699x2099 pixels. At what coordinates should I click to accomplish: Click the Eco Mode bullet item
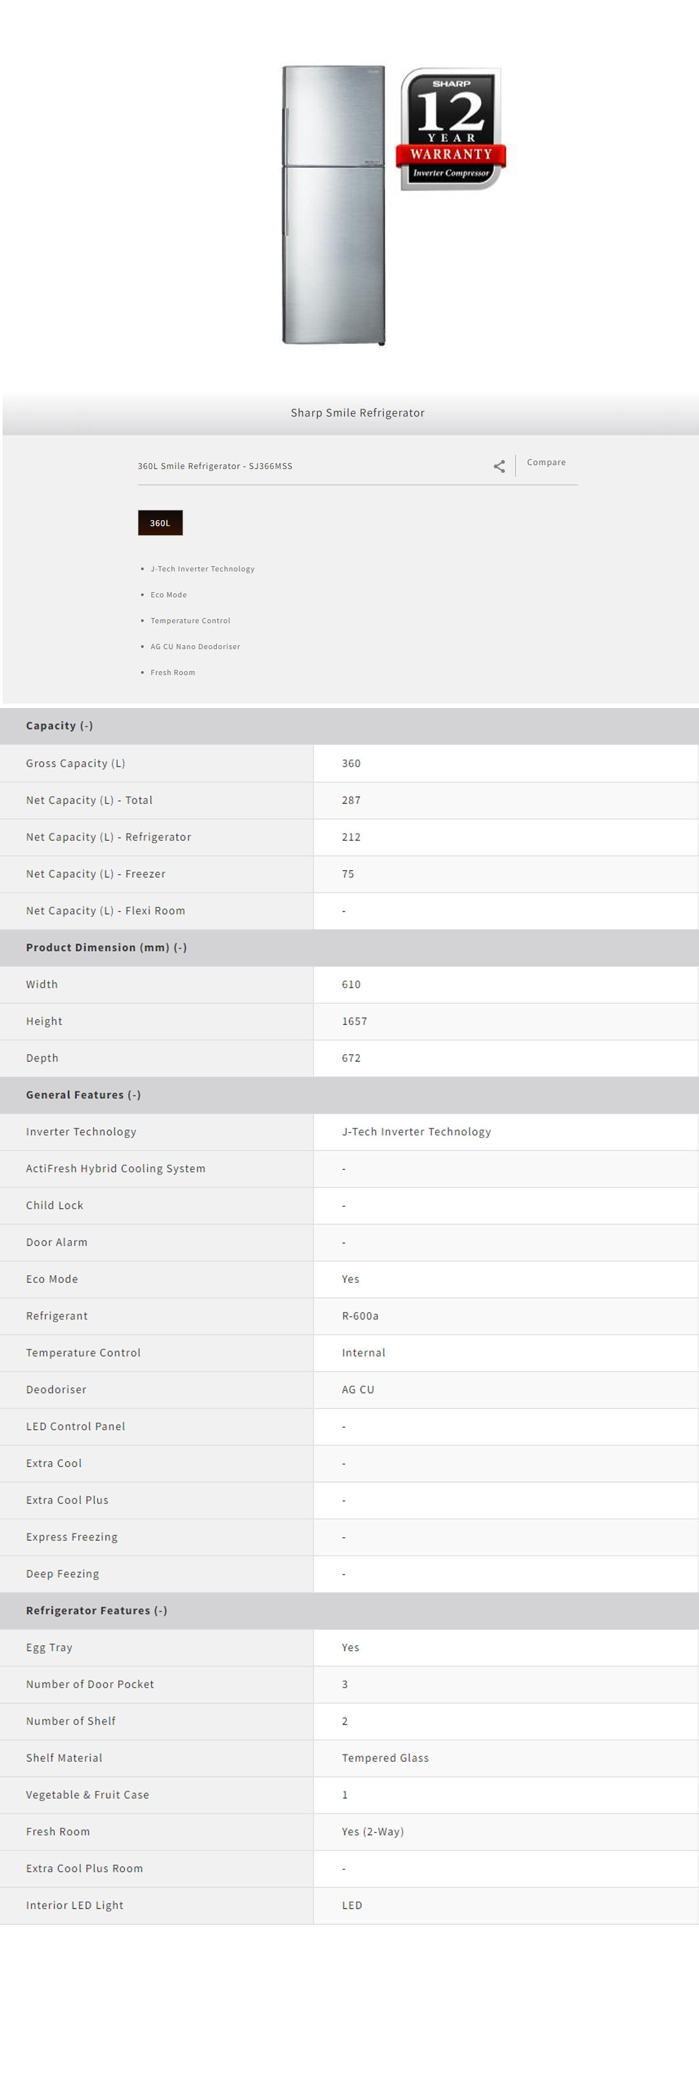(x=168, y=595)
